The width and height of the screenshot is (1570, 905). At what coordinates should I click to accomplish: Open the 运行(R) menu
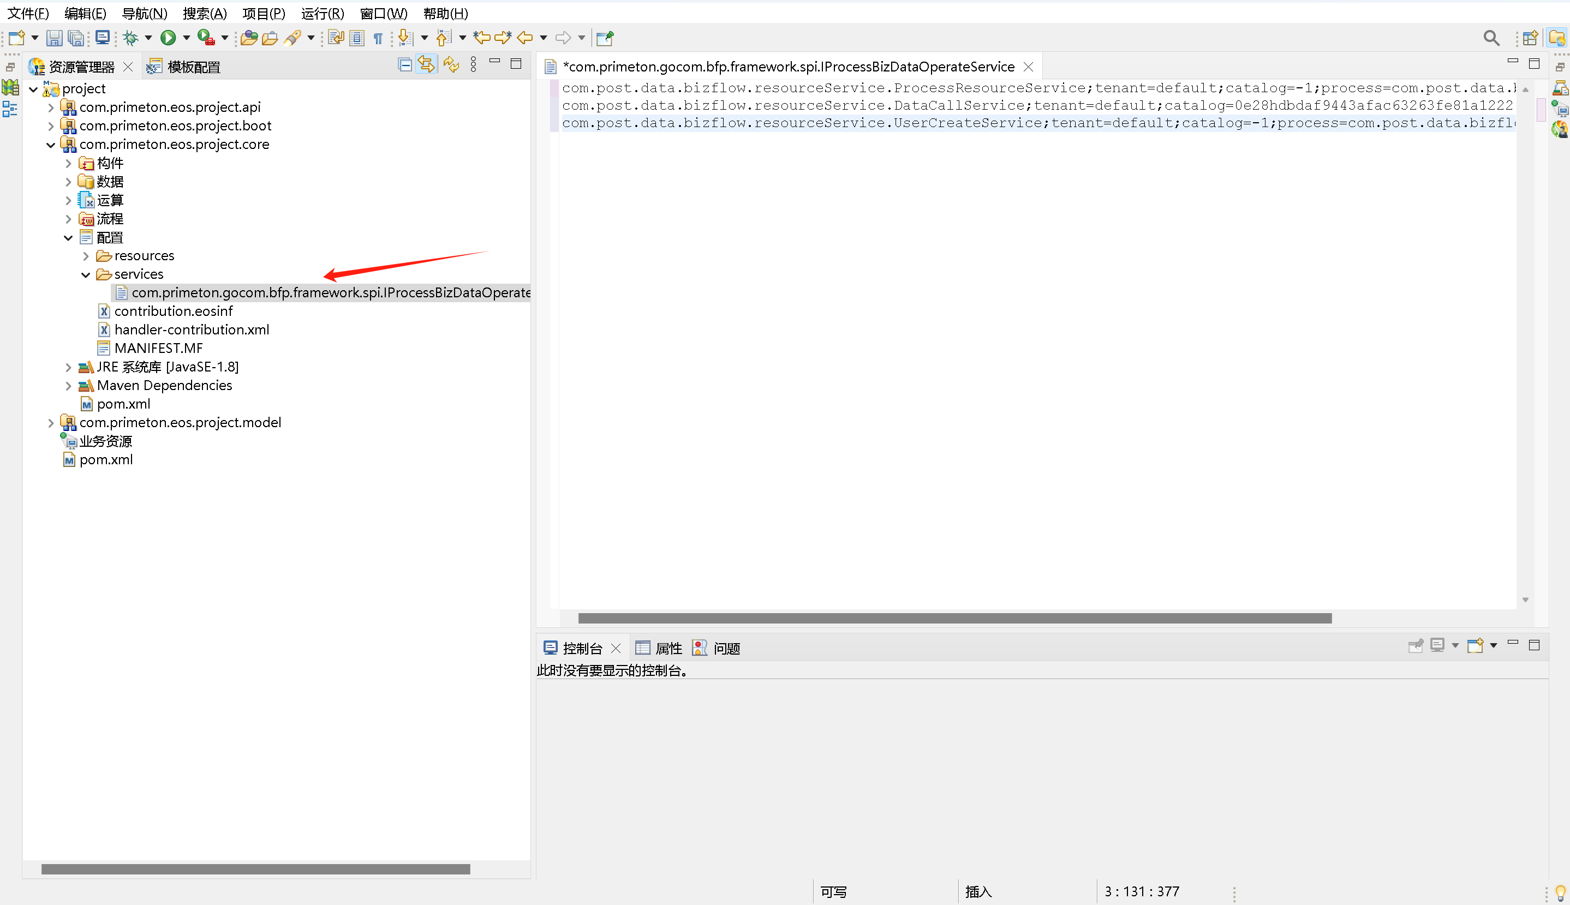tap(322, 13)
